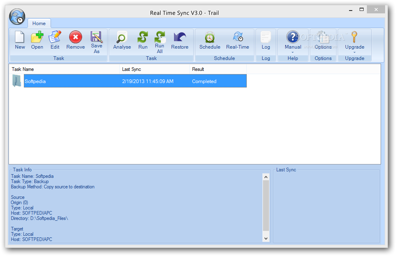
Task: Click the 2/19/2013 11:45:09 AM cell
Action: click(148, 81)
